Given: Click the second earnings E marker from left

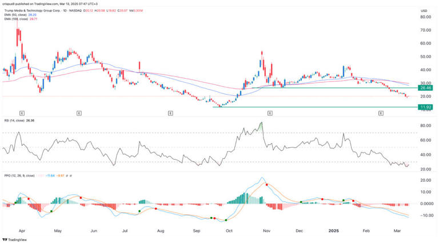Looking at the screenshot, I should click(78, 113).
